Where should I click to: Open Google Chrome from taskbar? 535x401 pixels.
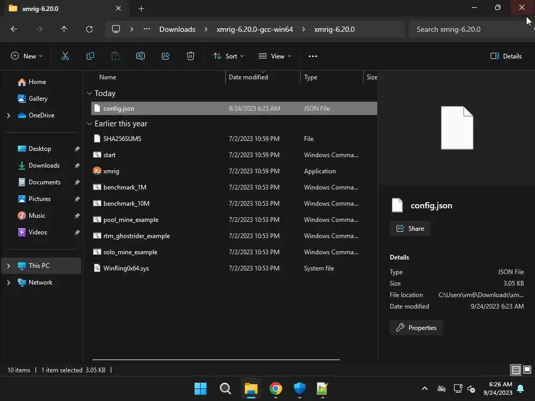(276, 388)
